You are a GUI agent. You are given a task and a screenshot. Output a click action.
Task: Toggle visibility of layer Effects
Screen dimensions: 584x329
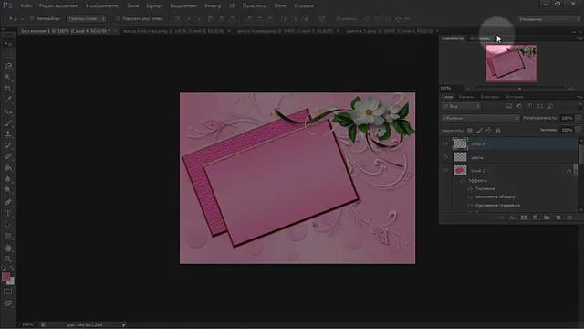(463, 181)
